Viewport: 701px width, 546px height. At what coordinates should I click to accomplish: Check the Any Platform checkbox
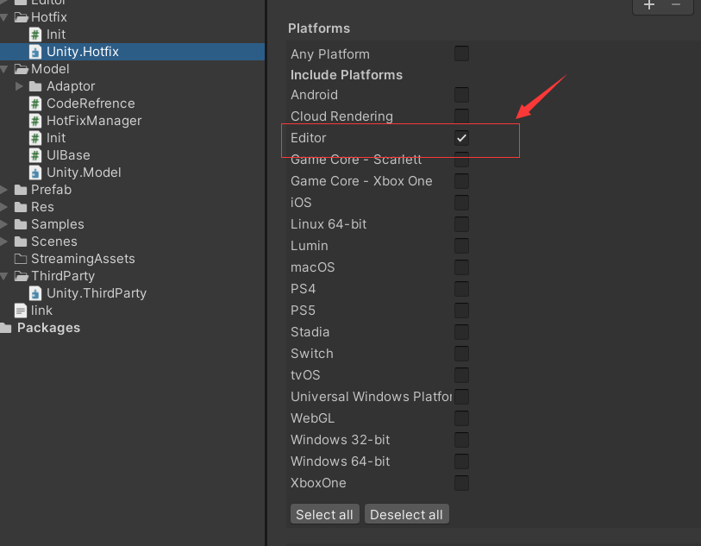pyautogui.click(x=461, y=53)
